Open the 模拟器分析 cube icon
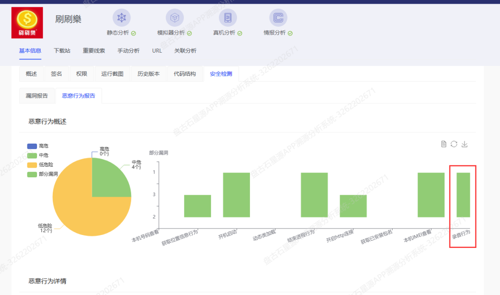 click(x=175, y=18)
